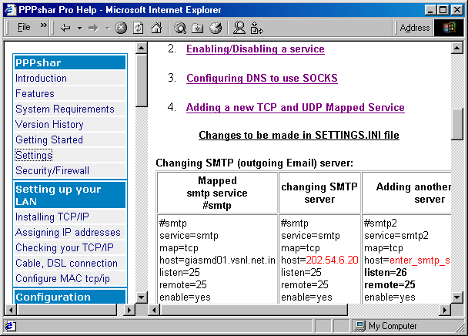This screenshot has width=468, height=336.
Task: Click the Internet Explorer title bar icon
Action: click(x=10, y=10)
